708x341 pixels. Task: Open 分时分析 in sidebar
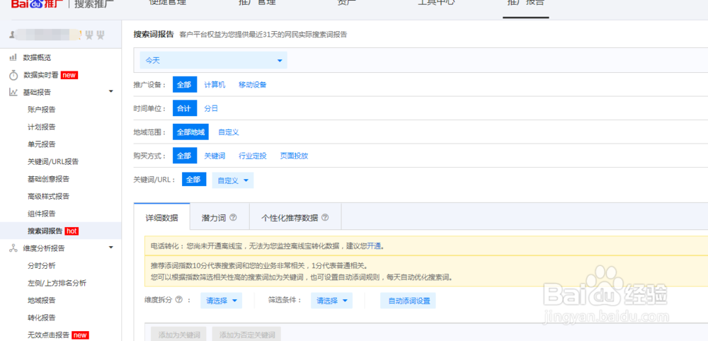coord(42,266)
